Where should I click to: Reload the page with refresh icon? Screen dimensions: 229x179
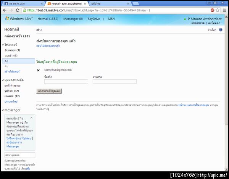18,10
